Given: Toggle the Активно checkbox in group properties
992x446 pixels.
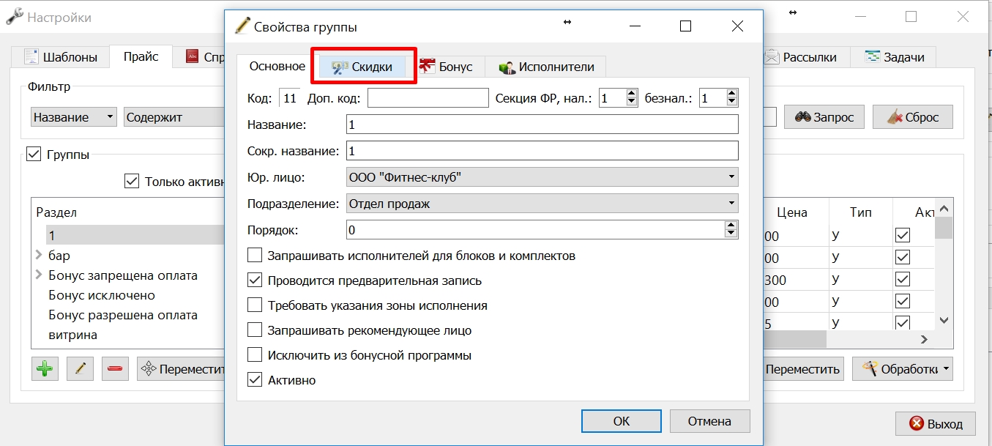Looking at the screenshot, I should tap(255, 380).
